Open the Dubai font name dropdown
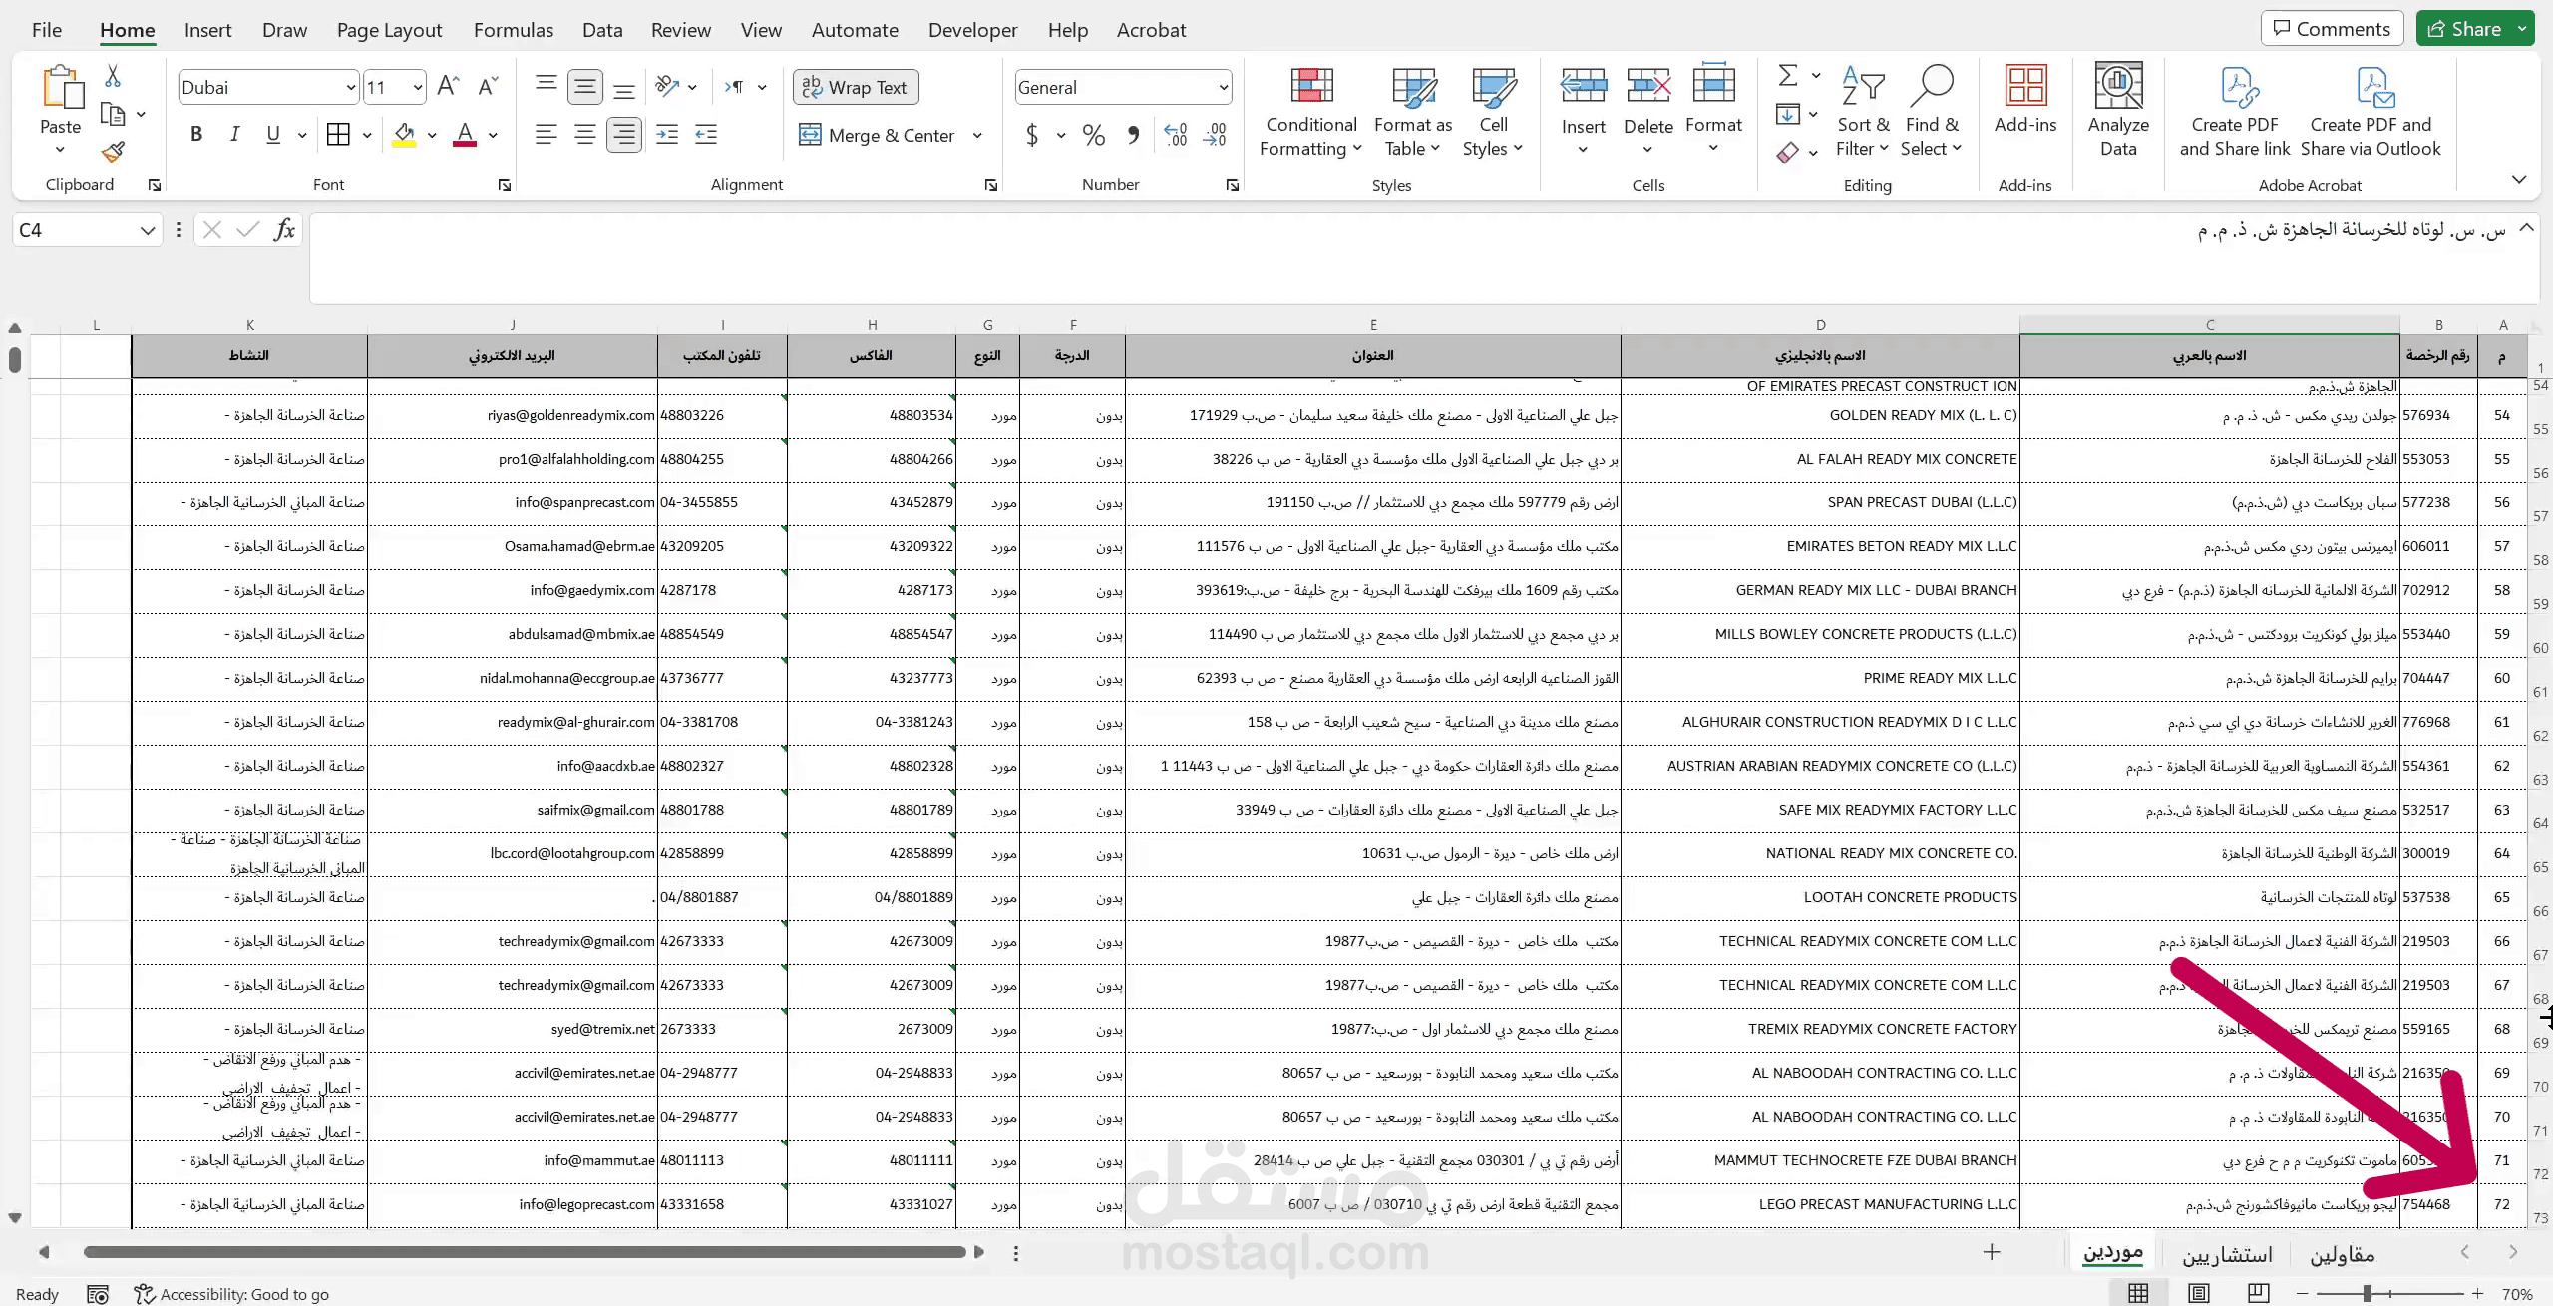This screenshot has width=2553, height=1306. coord(350,88)
